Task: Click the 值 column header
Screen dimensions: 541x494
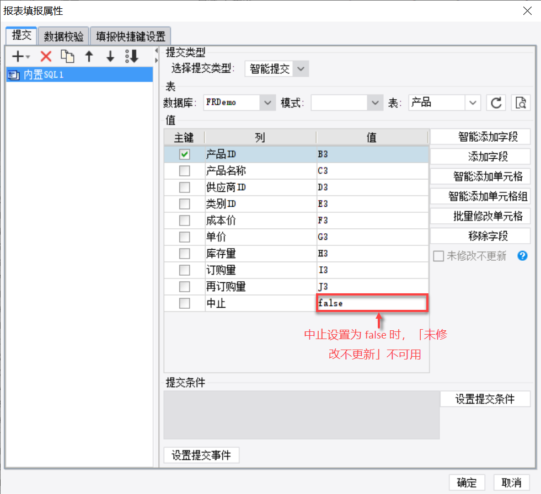Action: tap(372, 137)
